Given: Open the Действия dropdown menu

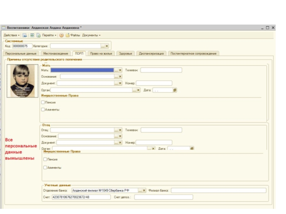Looking at the screenshot, I should [x=11, y=35].
